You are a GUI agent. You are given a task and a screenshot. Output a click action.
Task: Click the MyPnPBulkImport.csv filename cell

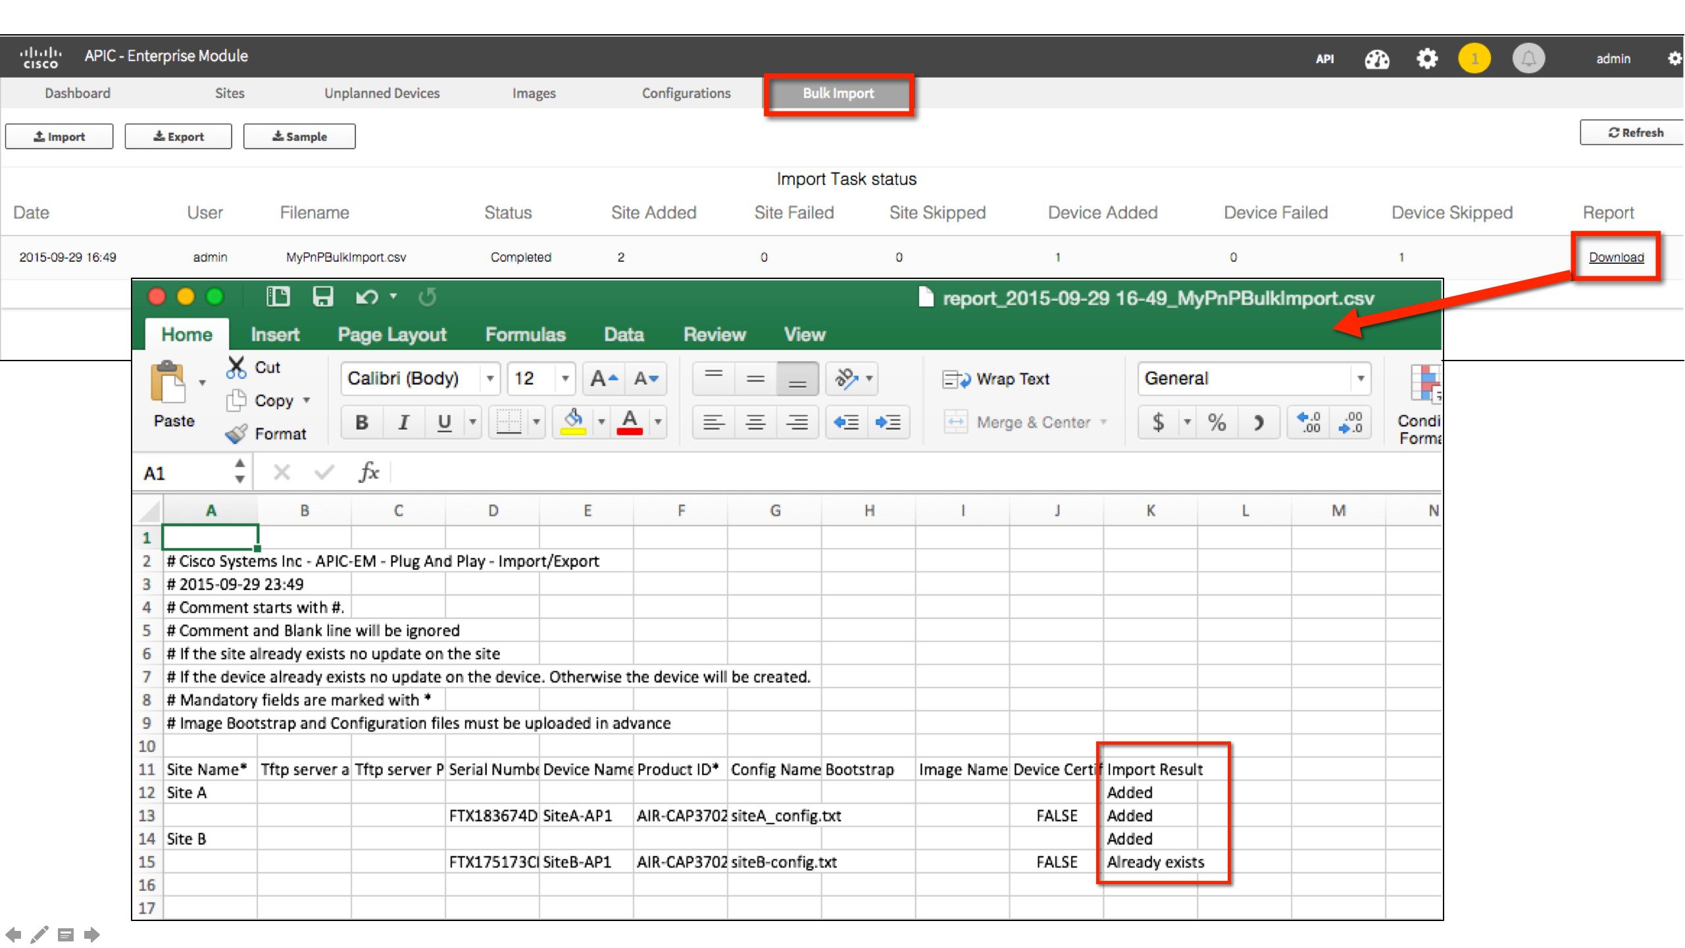346,257
